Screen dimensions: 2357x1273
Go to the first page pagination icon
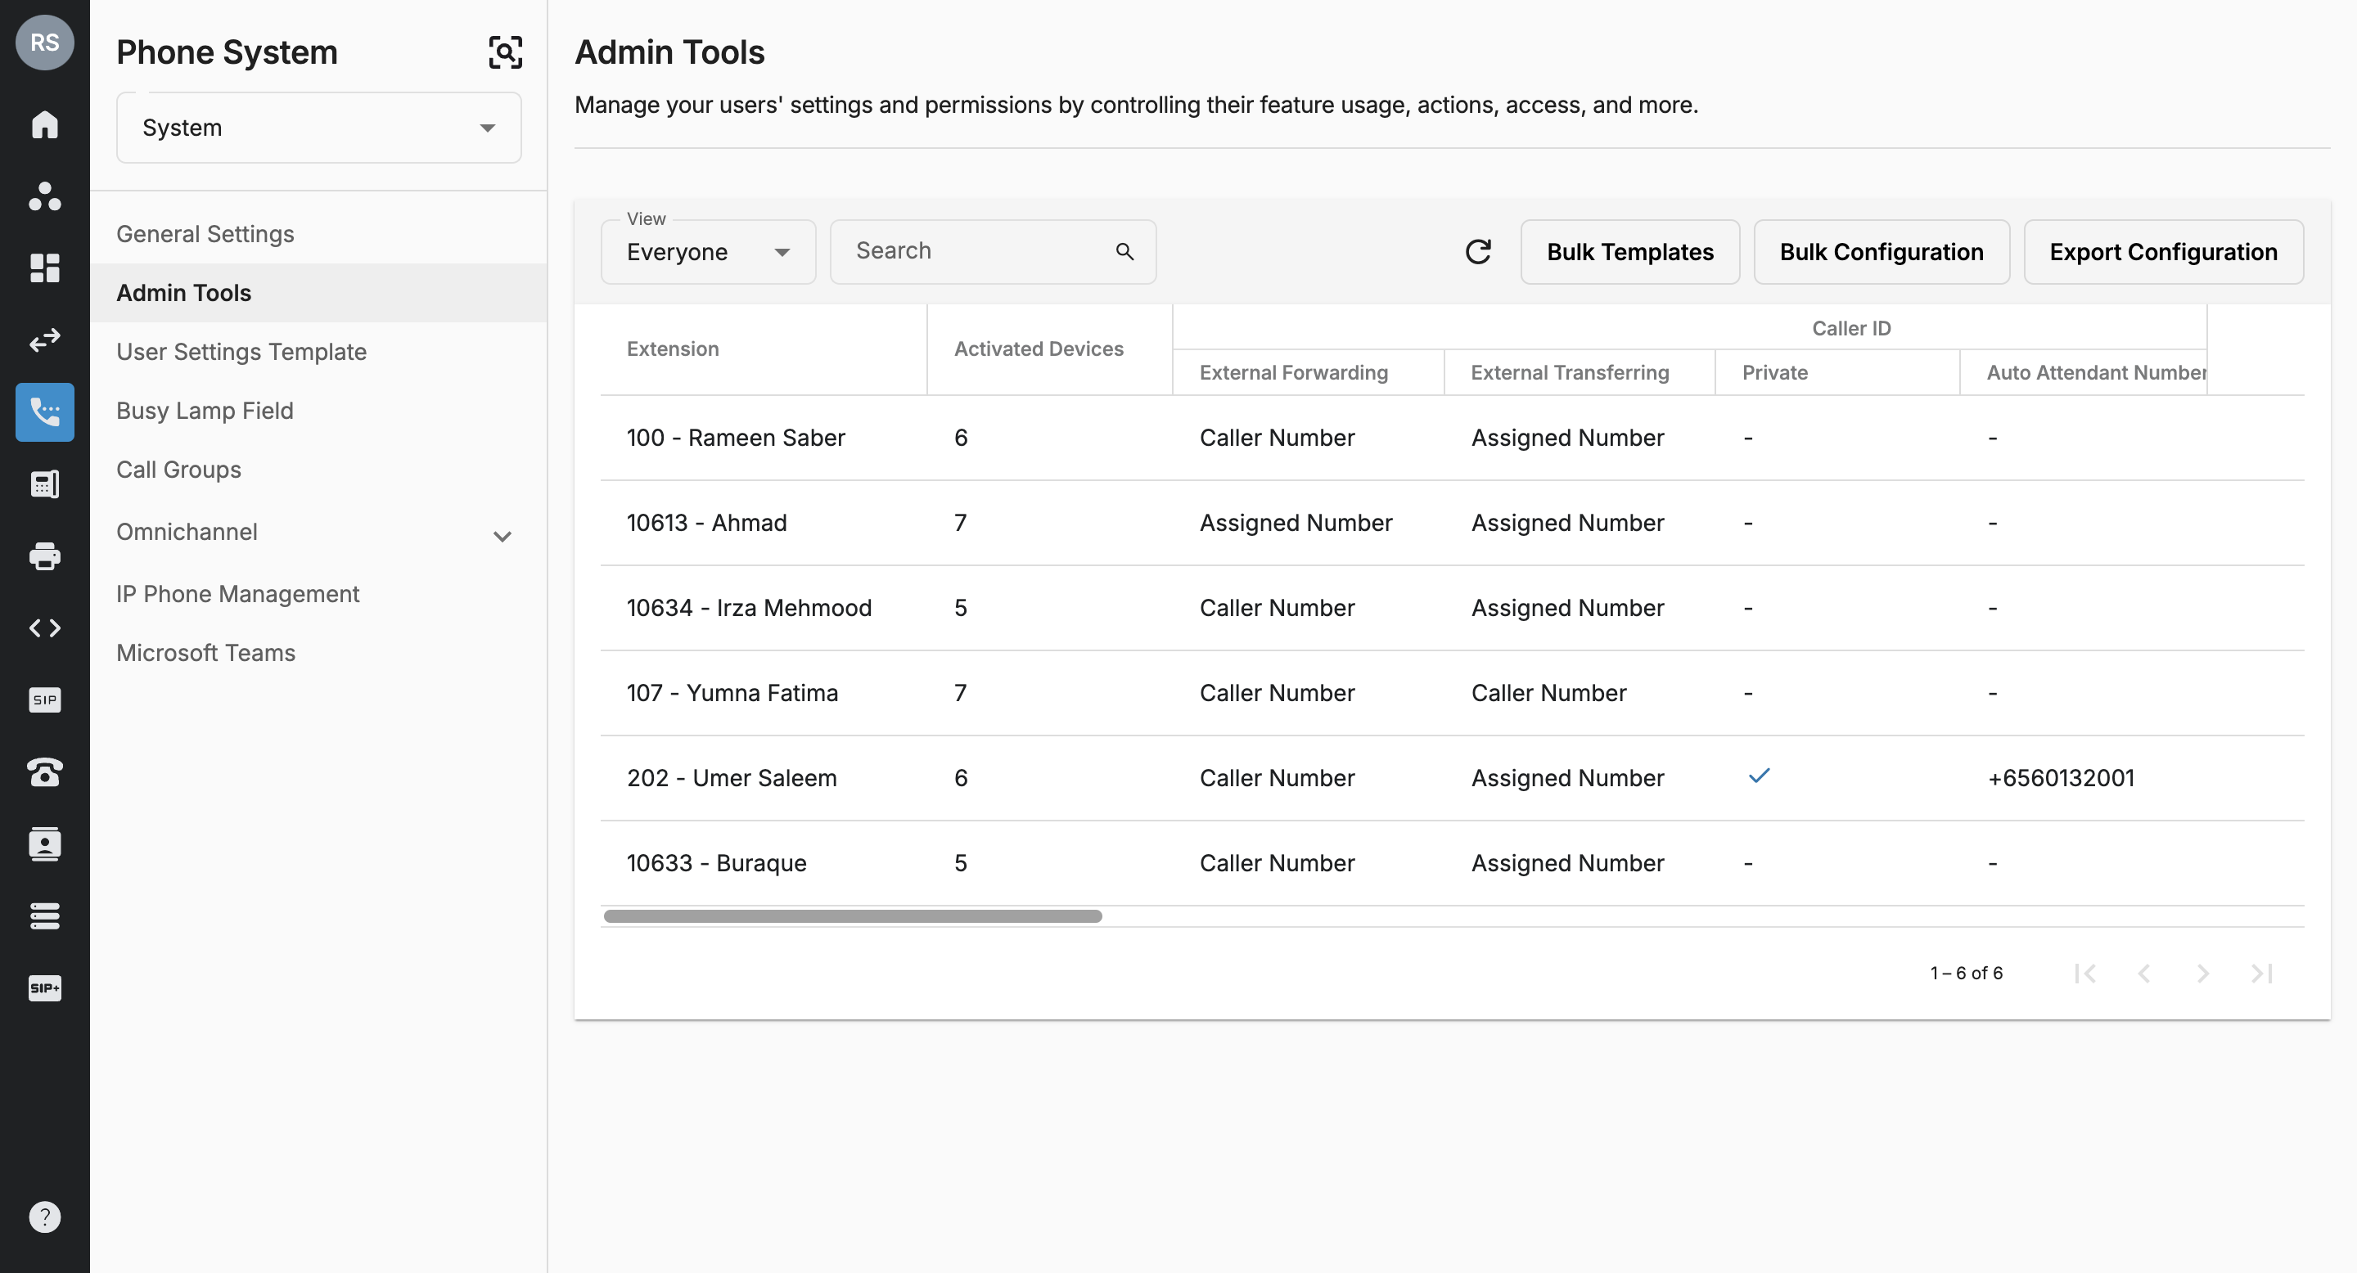[2085, 973]
